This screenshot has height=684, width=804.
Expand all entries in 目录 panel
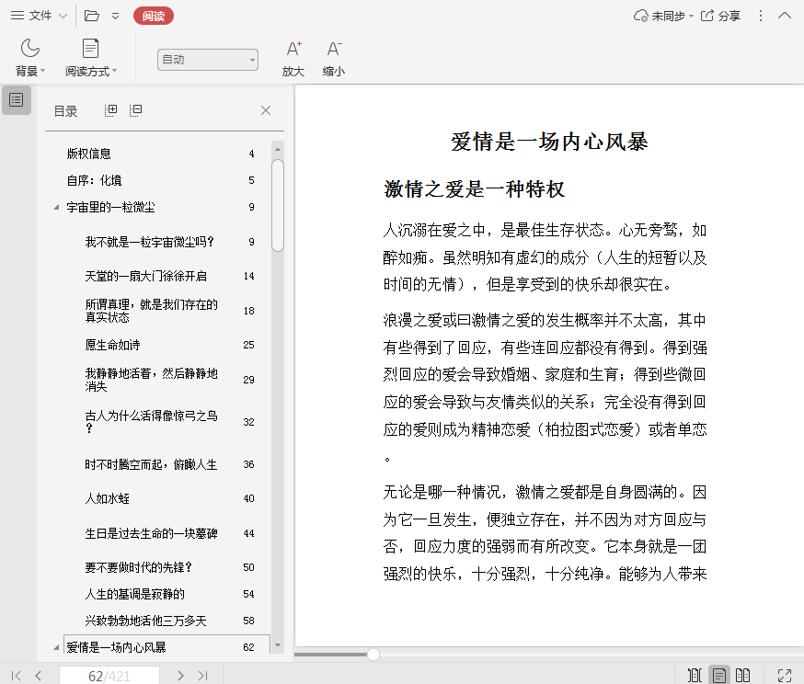[110, 110]
